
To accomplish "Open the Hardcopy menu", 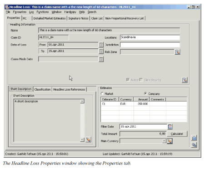I will click(x=70, y=12).
